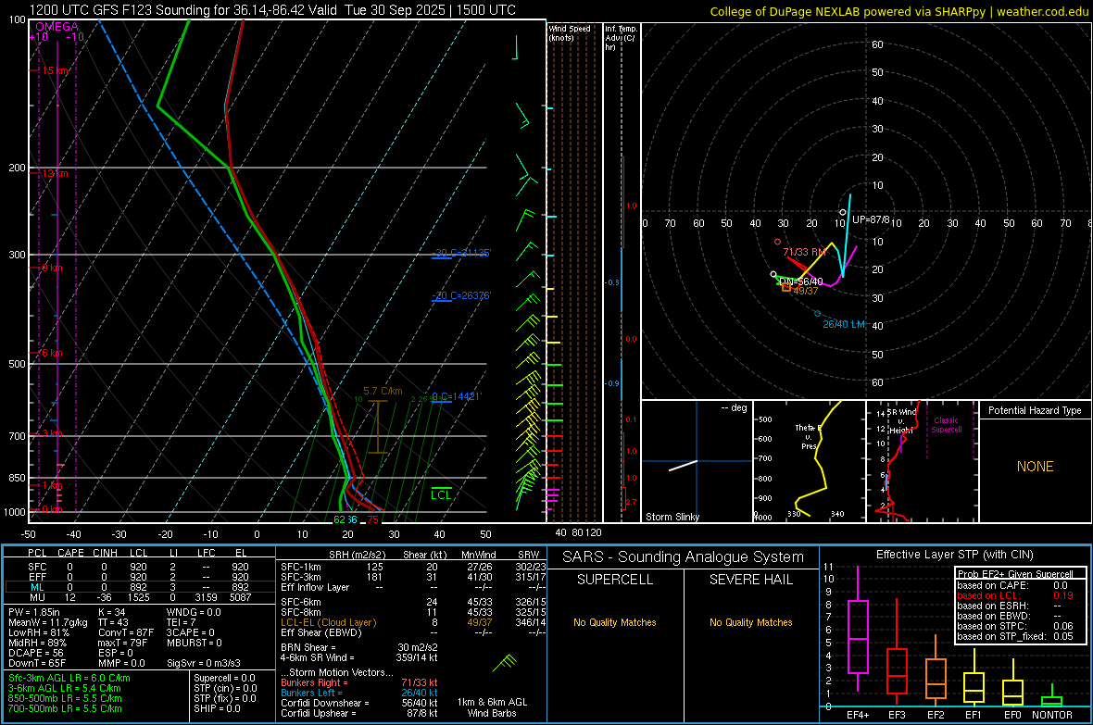Click the 6 km height marker

[52, 353]
